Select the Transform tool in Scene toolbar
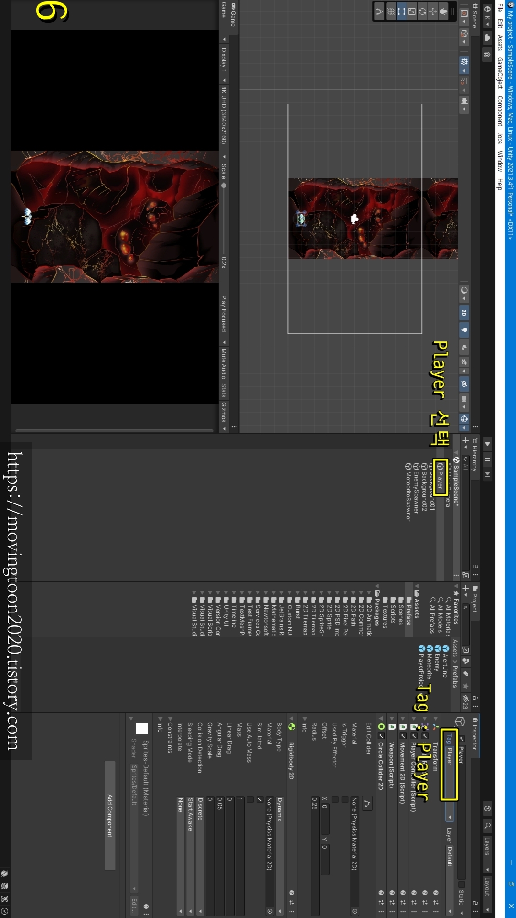Viewport: 516px width, 918px height. coord(391,11)
